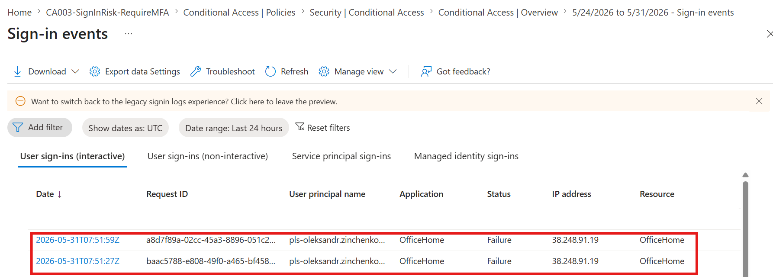This screenshot has height=277, width=773.
Task: Click Resource OfficeHome in the 07:51:27Z row
Action: pyautogui.click(x=662, y=261)
